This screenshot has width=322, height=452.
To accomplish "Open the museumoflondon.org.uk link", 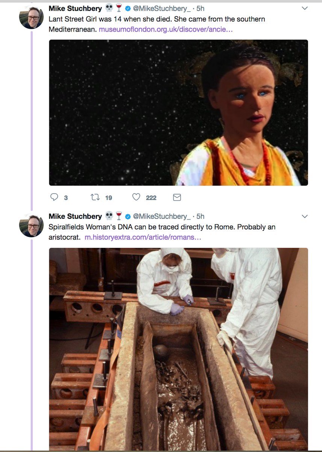I will click(x=166, y=29).
